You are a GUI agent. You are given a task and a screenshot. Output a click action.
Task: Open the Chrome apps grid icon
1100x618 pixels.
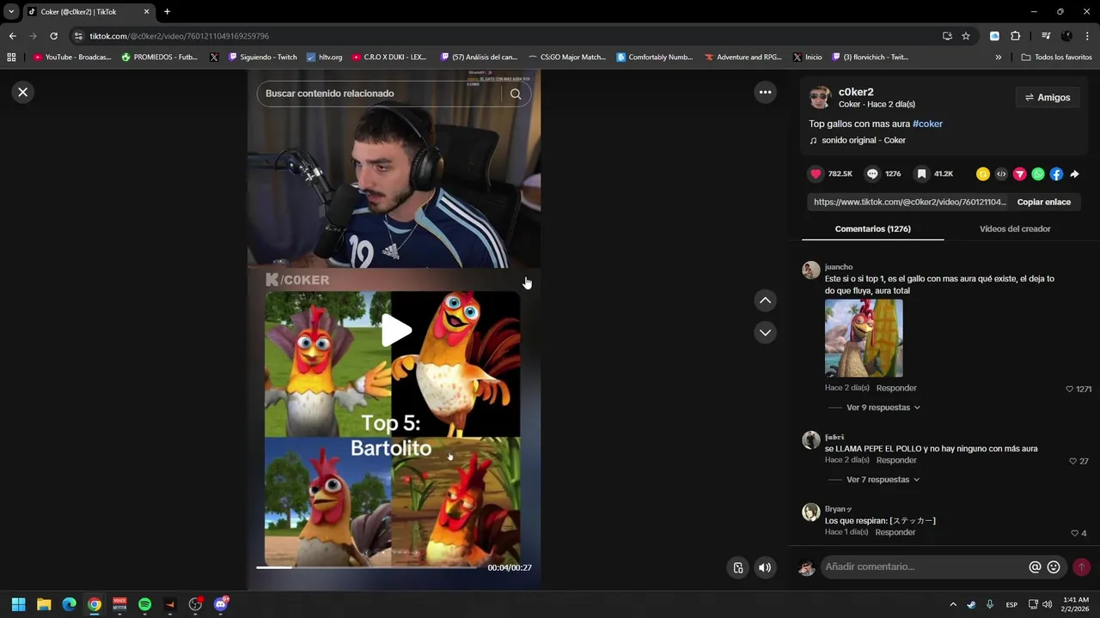pyautogui.click(x=11, y=58)
